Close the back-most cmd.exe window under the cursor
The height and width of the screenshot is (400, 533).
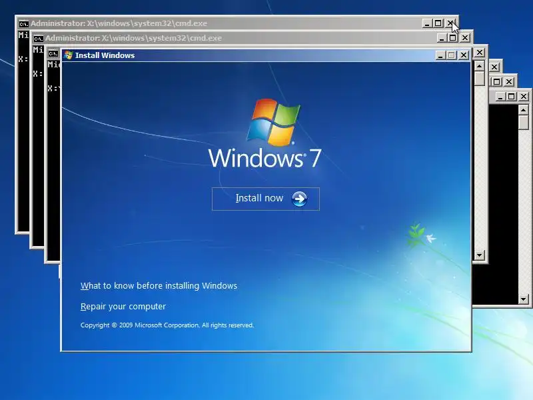pos(450,23)
